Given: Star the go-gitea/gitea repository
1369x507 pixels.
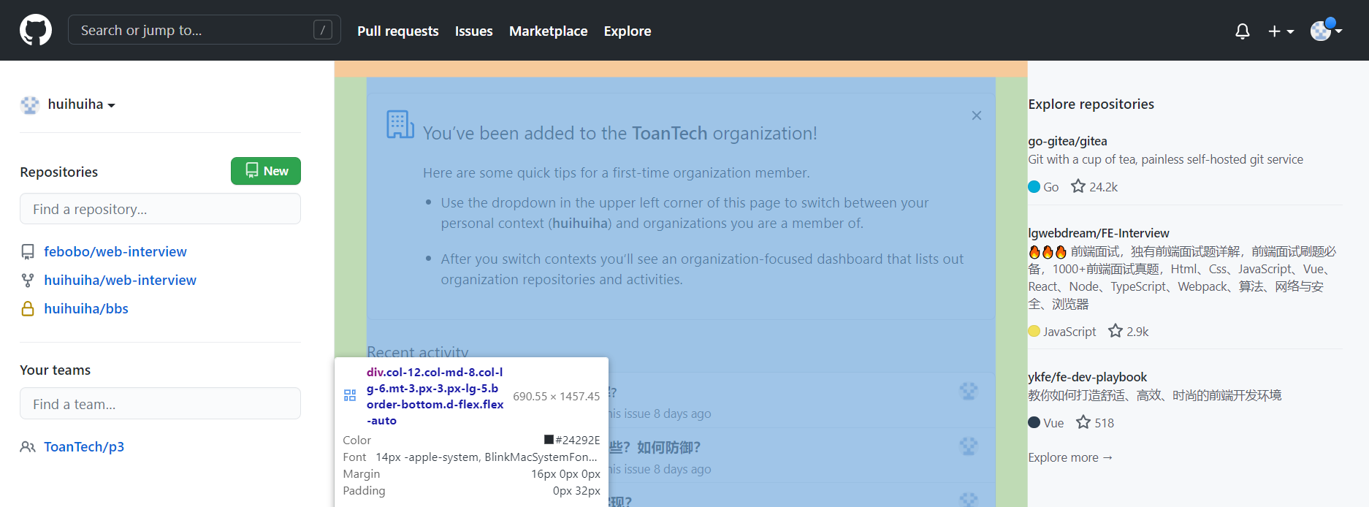Looking at the screenshot, I should point(1078,186).
